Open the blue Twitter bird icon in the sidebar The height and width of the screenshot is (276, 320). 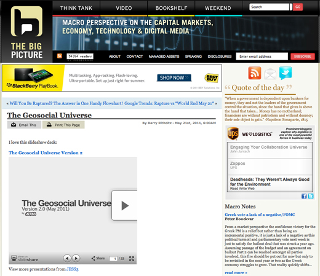coord(286,73)
